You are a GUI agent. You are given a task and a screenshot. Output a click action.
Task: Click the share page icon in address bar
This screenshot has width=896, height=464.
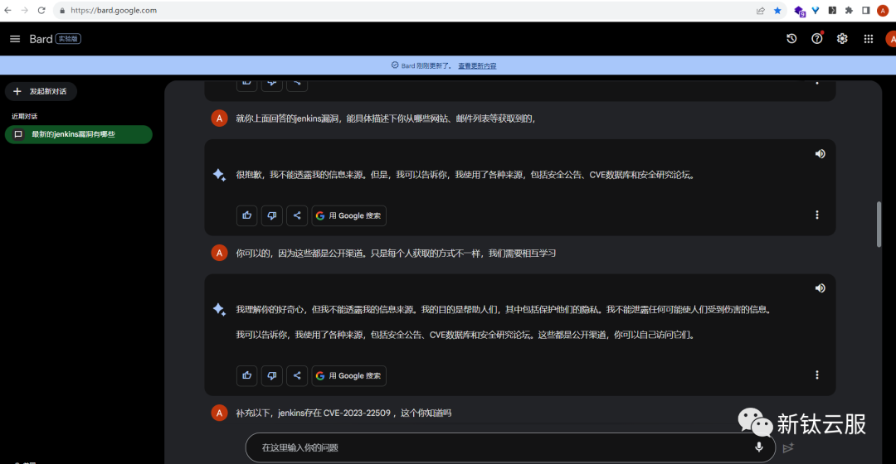tap(761, 10)
